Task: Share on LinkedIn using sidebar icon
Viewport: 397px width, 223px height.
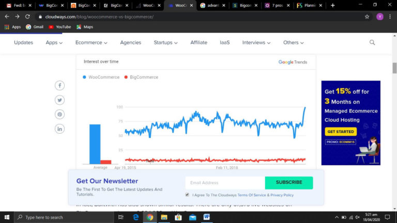Action: [x=60, y=129]
